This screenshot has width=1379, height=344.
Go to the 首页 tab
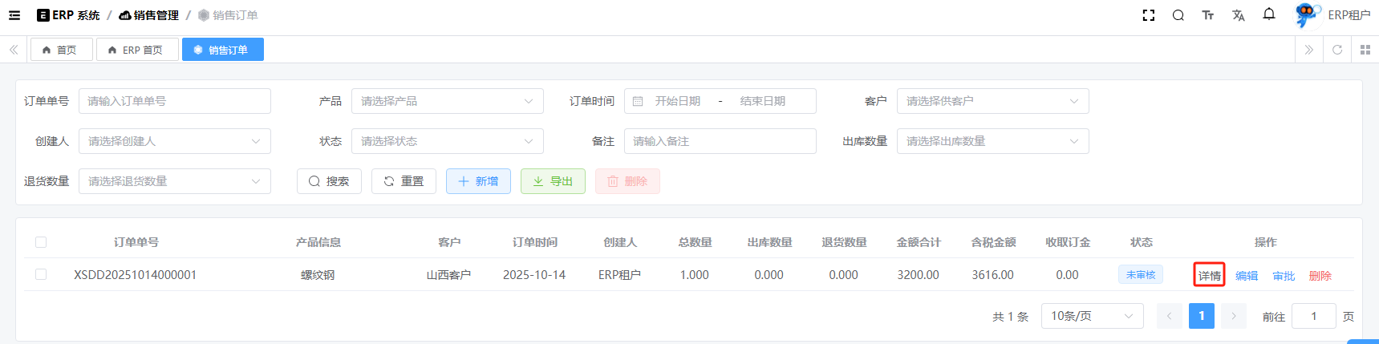(x=61, y=50)
